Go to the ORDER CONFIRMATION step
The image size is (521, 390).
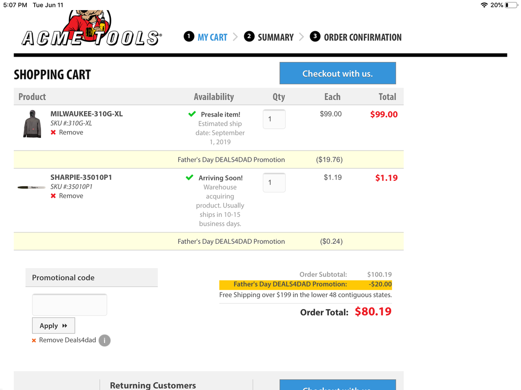point(363,37)
